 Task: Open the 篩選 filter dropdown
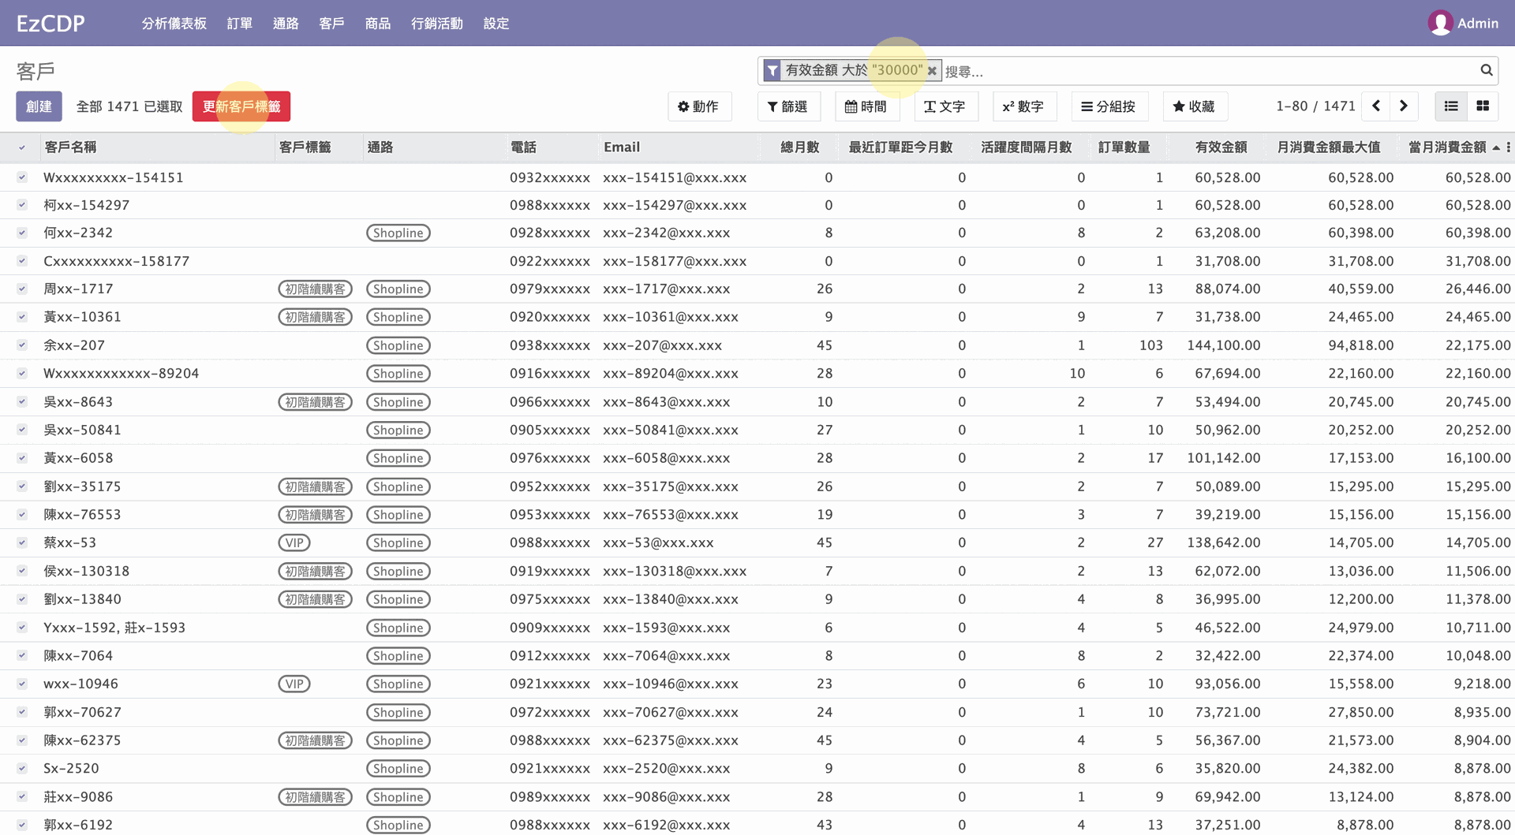(x=788, y=106)
